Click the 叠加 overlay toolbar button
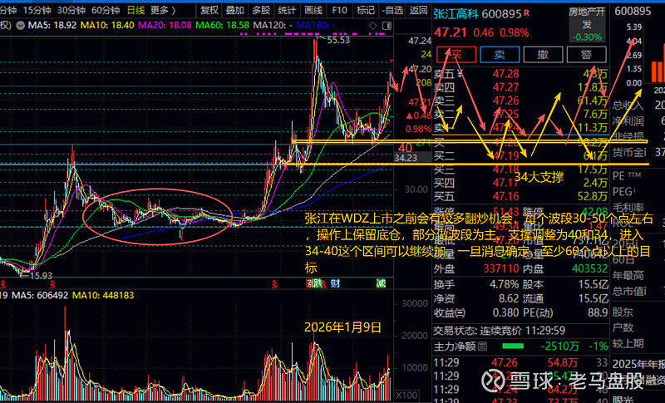The height and width of the screenshot is (403, 665). (235, 10)
